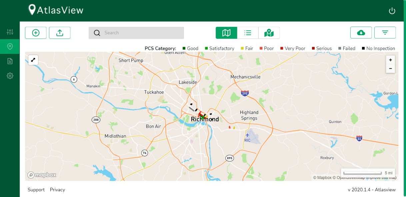Switch to the marker map view tab
Image resolution: width=406 pixels, height=197 pixels.
click(269, 33)
